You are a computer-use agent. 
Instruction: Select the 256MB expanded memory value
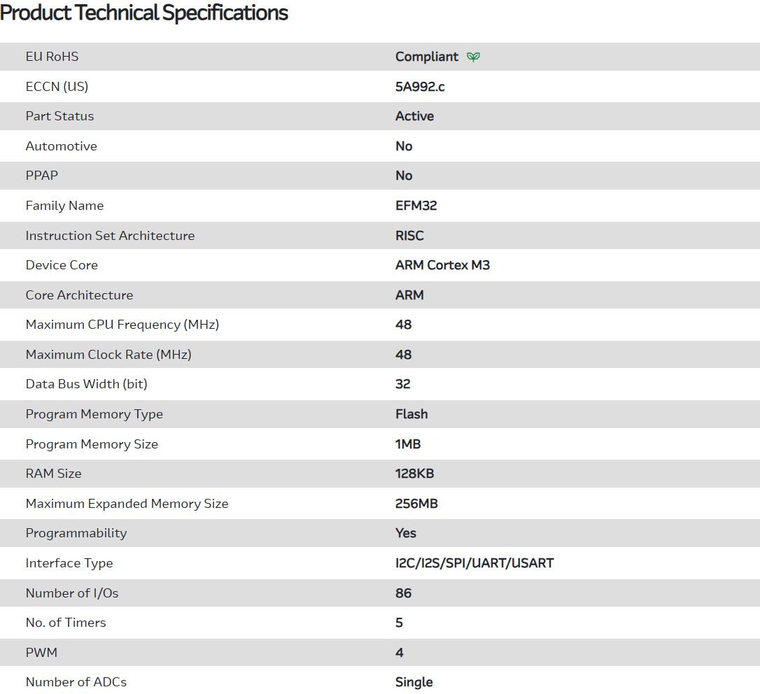click(416, 504)
